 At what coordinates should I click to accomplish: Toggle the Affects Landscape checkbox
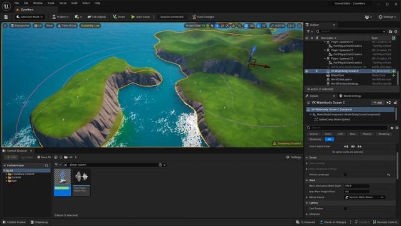coord(345,175)
